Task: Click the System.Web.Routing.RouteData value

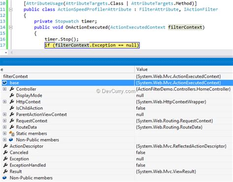Action: point(169,127)
